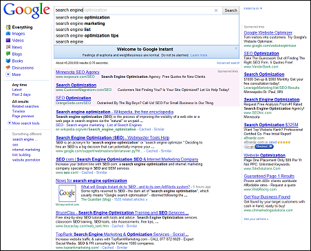Select the Books search category
Screen dimensions: 311x251
(17, 61)
